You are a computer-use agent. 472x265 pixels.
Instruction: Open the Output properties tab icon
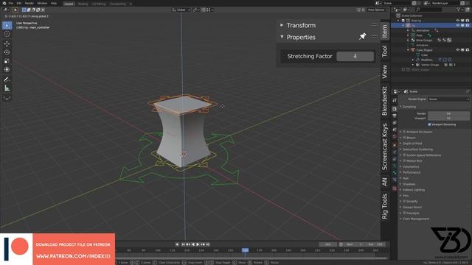pos(395,116)
